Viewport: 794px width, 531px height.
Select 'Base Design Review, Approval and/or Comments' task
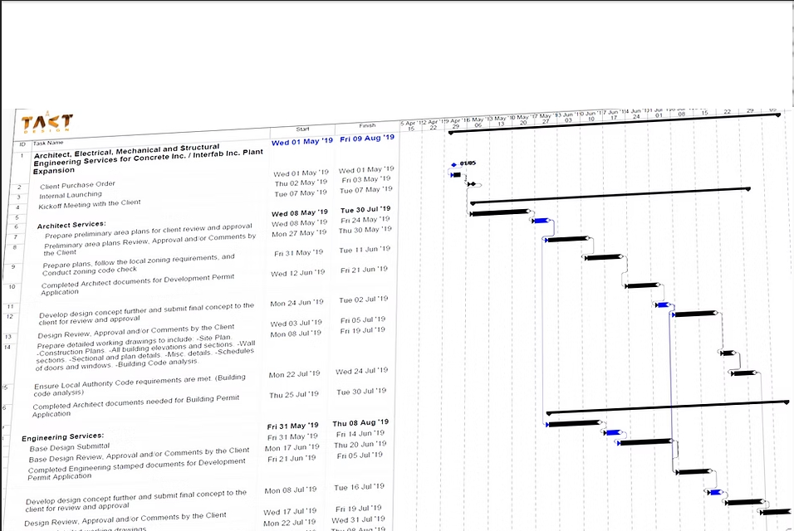pos(139,455)
